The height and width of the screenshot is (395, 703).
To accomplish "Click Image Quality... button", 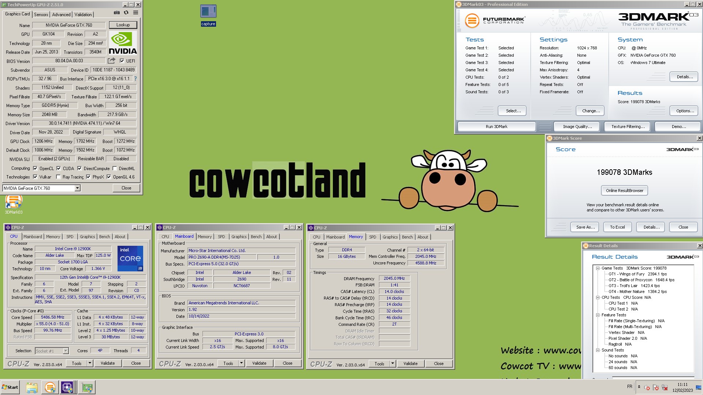I will pyautogui.click(x=577, y=127).
